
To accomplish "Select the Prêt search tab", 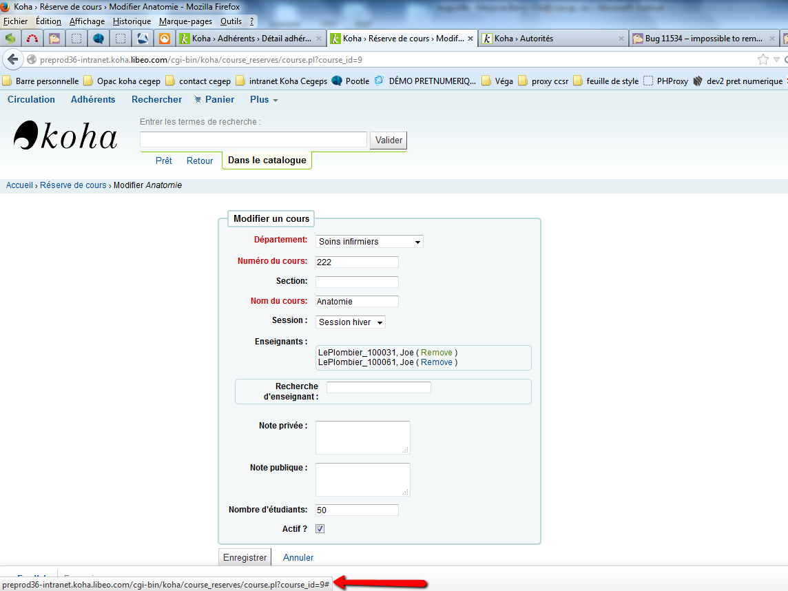I will point(164,160).
